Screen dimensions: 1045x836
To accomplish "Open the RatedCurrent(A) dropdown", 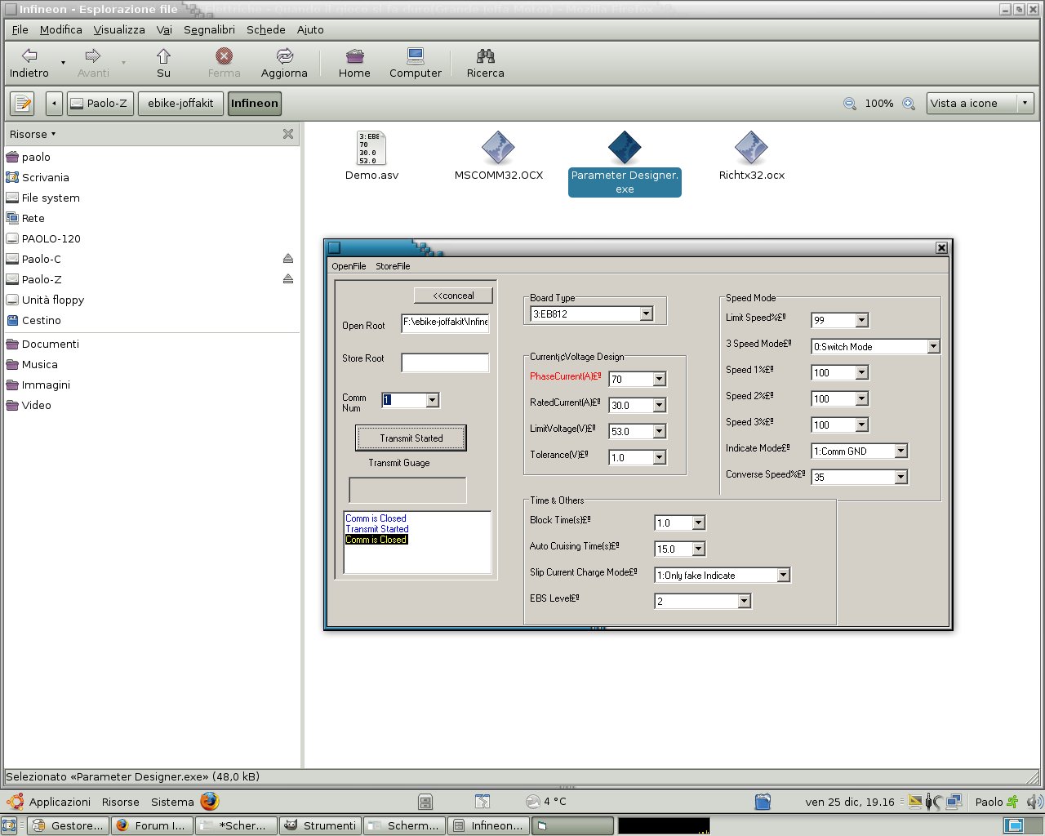I will (x=660, y=405).
